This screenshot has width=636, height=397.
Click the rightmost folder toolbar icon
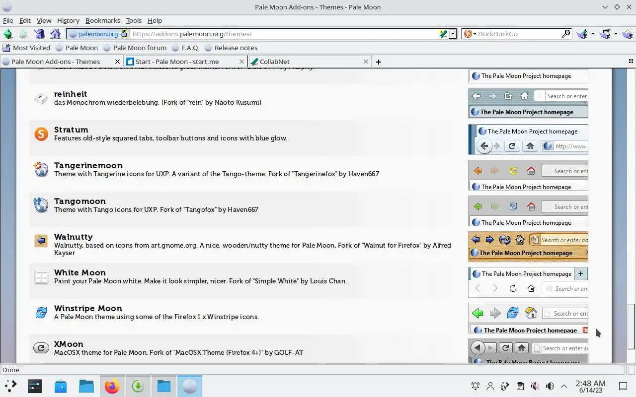(628, 34)
